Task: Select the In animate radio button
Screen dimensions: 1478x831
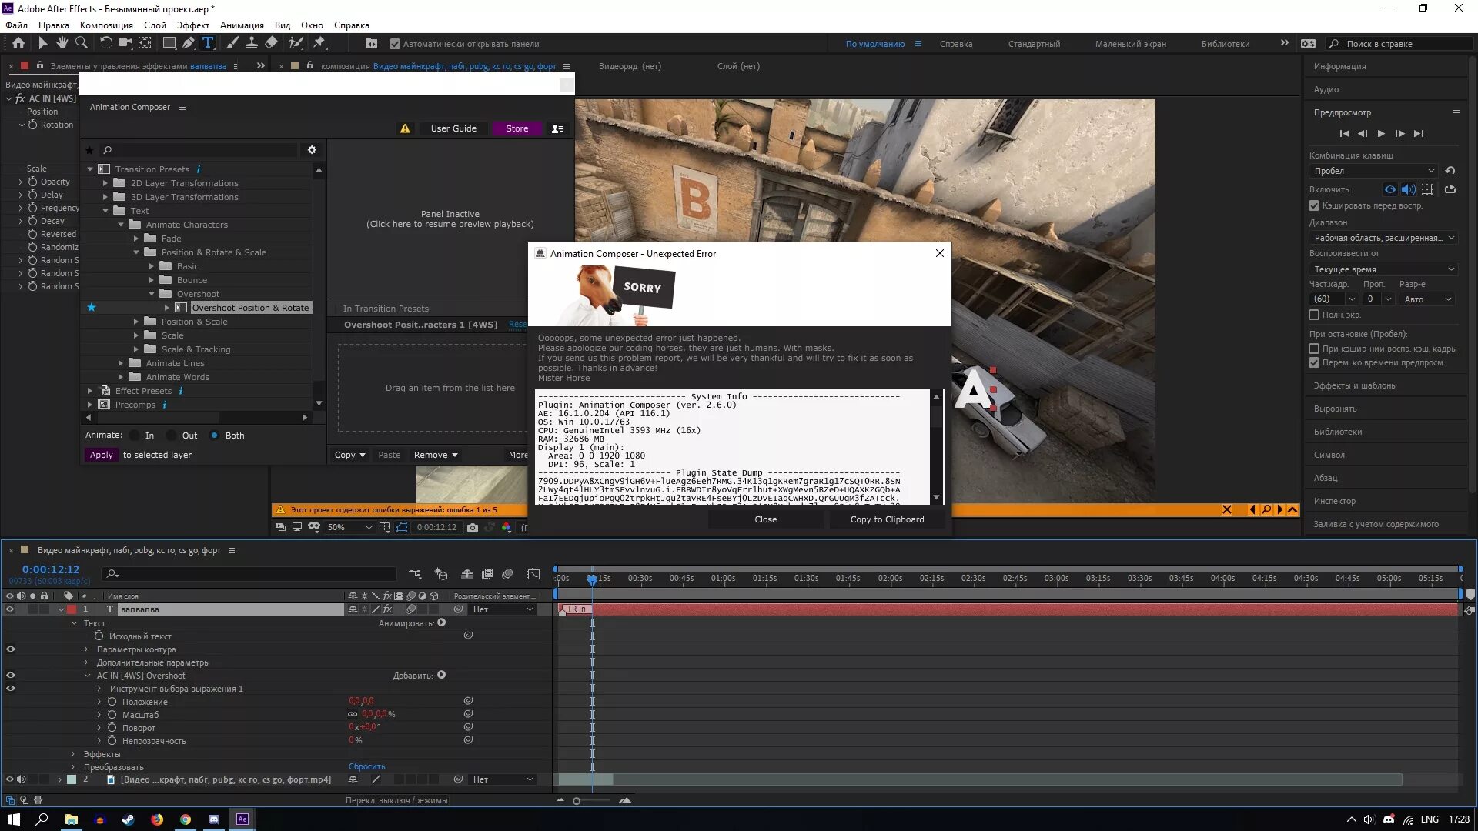Action: pyautogui.click(x=135, y=436)
